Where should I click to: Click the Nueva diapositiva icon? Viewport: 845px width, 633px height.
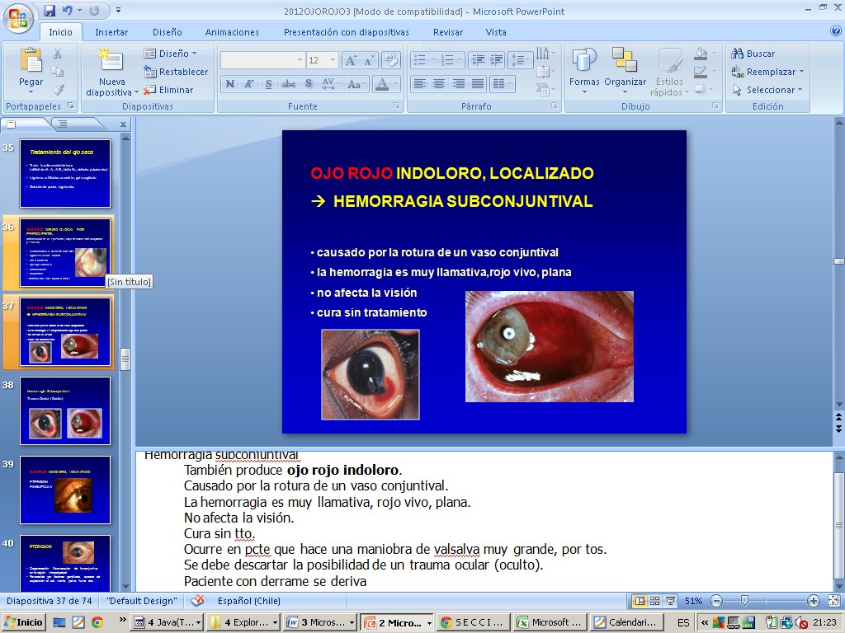[111, 62]
